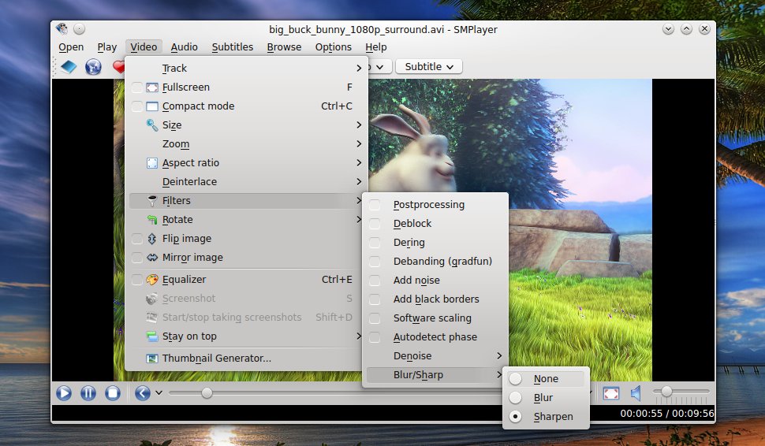Screen dimensions: 765x446
Task: Click the blue open file icon
Action: tap(69, 67)
